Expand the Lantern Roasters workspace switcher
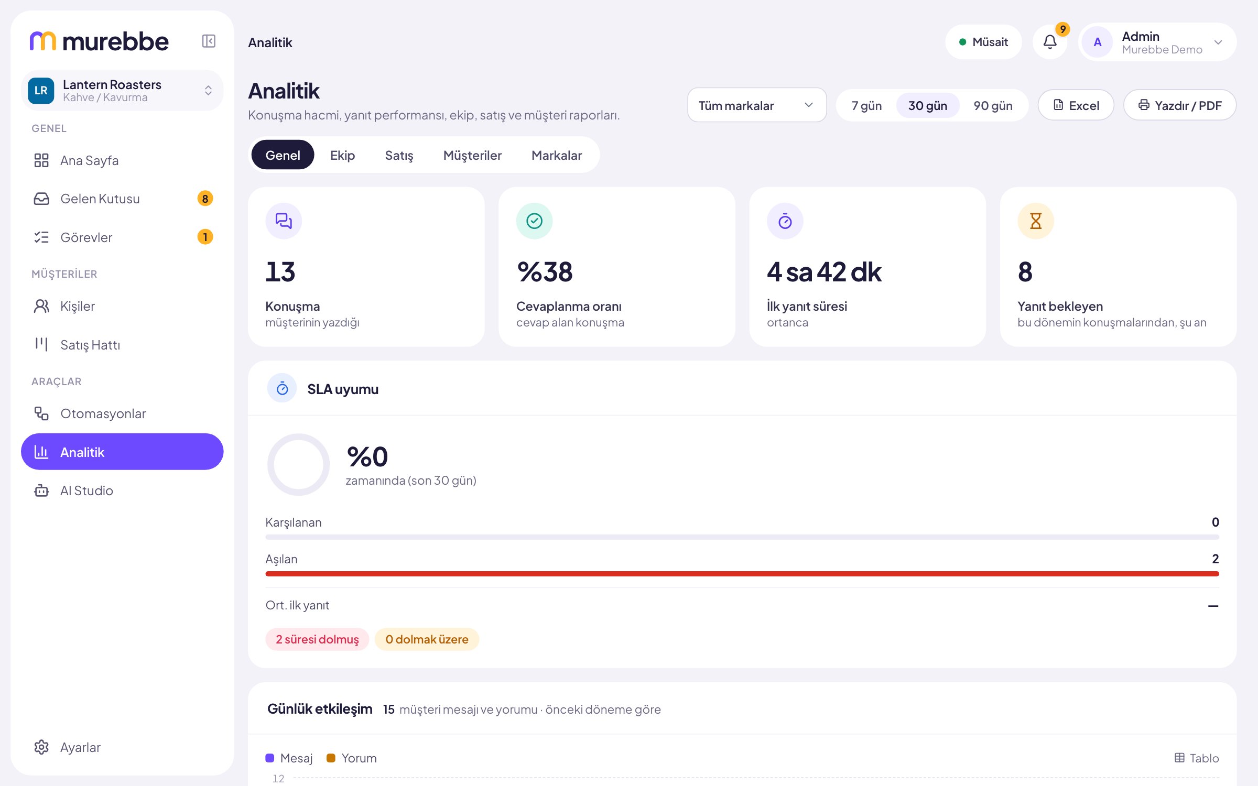Screen dimensions: 1258x786 pos(122,90)
